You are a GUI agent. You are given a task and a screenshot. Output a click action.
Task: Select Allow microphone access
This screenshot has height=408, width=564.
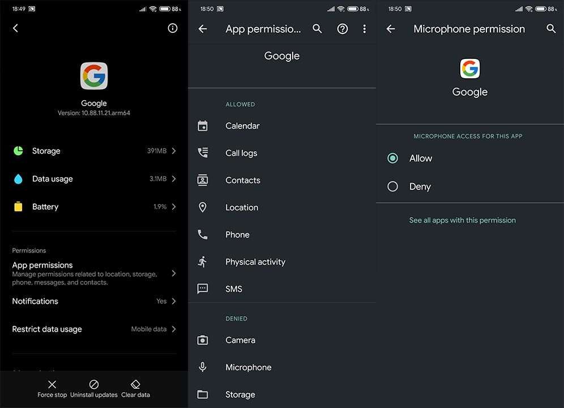(x=392, y=159)
